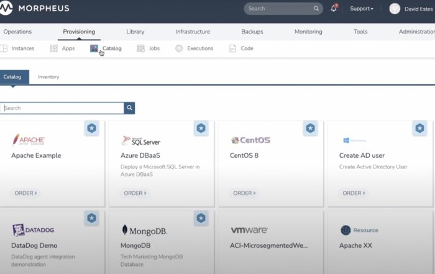Toggle the featured star on CentOS 8 card
This screenshot has height=274, width=435.
pos(311,128)
